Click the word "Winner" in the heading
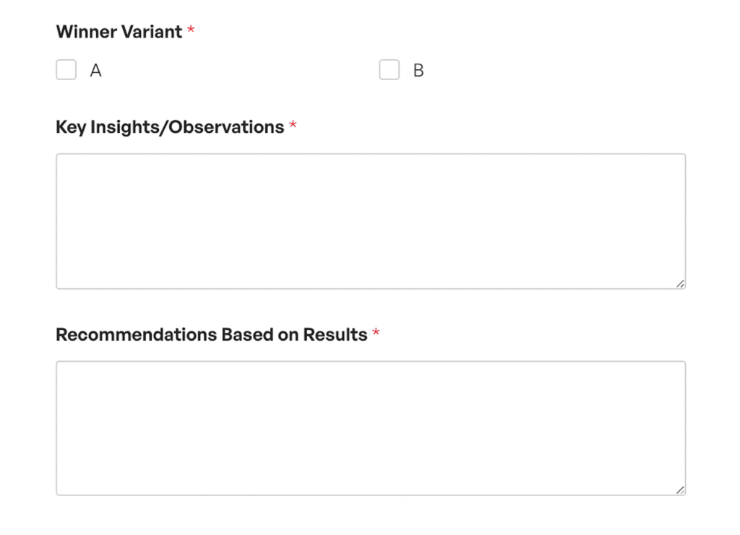The height and width of the screenshot is (535, 740). pyautogui.click(x=87, y=32)
